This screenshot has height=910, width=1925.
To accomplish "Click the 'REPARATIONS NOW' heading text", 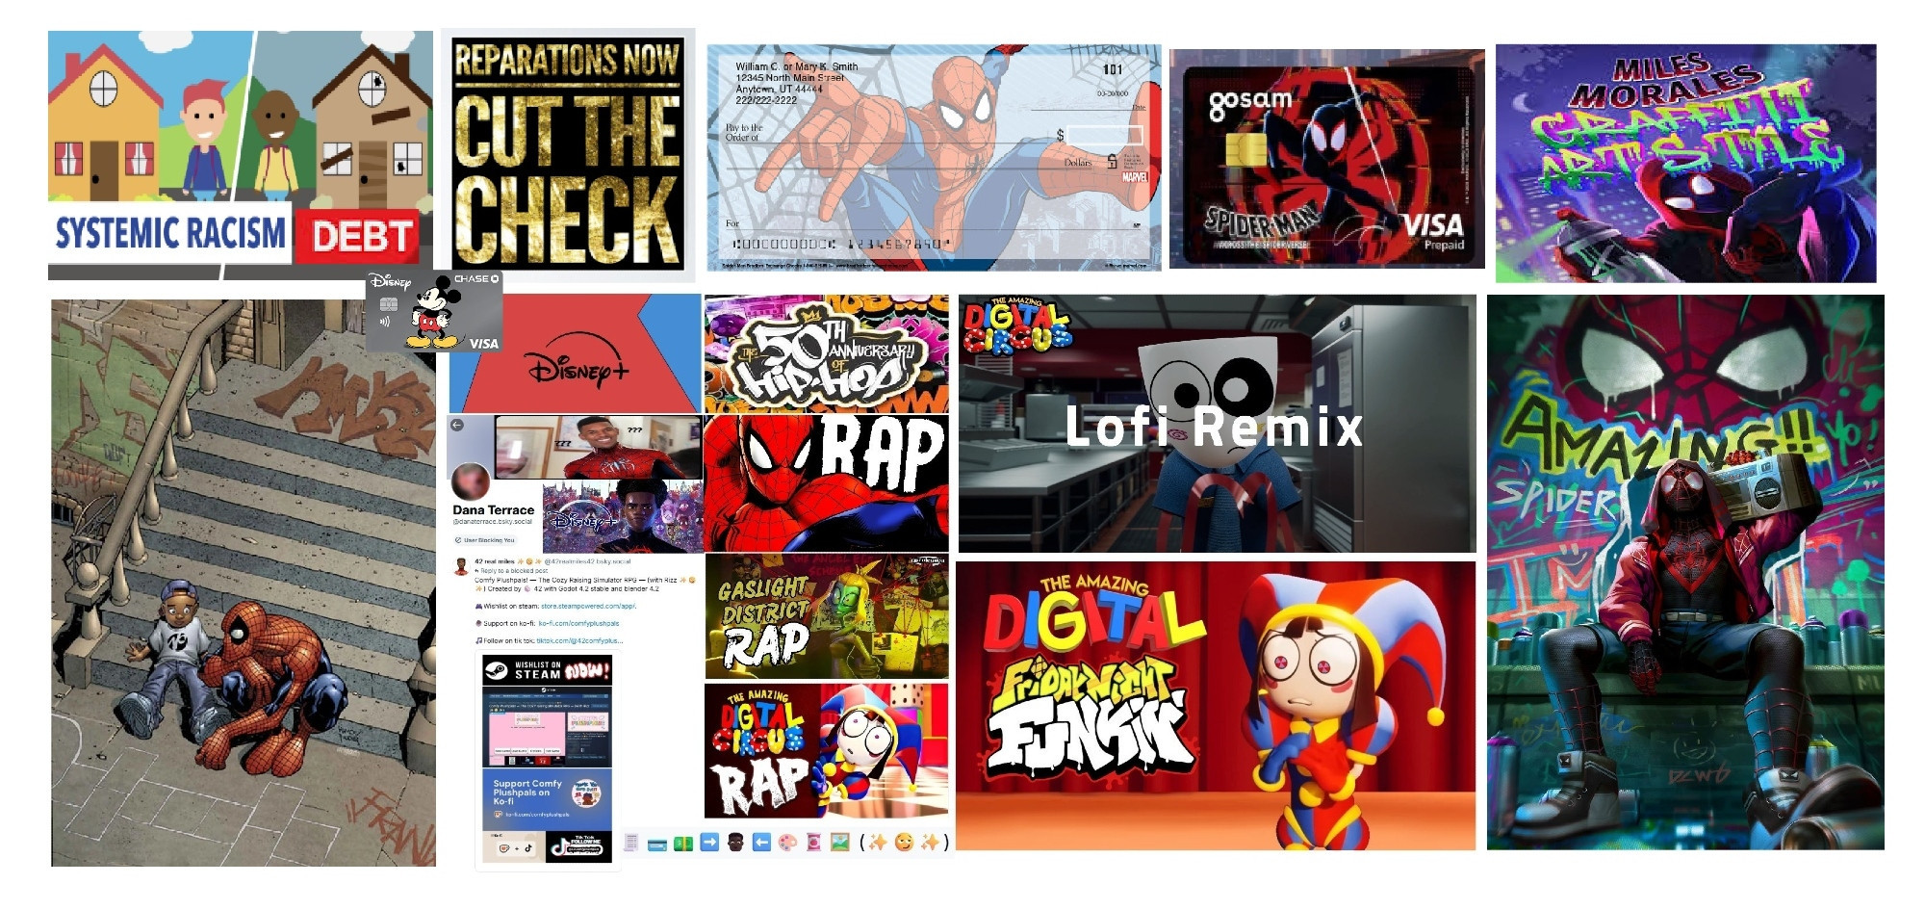I will (567, 60).
